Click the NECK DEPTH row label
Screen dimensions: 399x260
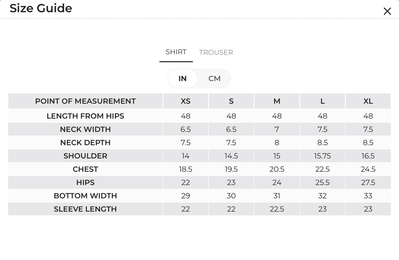pos(85,143)
